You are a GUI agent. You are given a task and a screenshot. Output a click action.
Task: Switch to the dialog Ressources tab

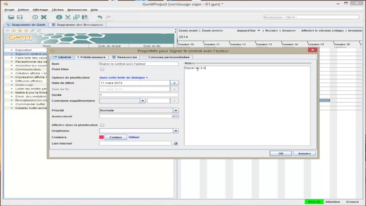pos(125,57)
